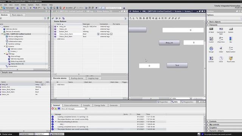Viewport: 242px width, 136px height.
Task: Open the Overview editor in the bottom bar
Action: point(26,134)
